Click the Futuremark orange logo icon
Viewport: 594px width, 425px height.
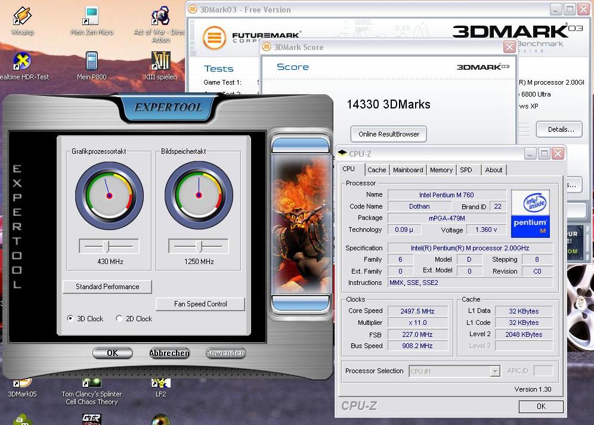(x=214, y=38)
